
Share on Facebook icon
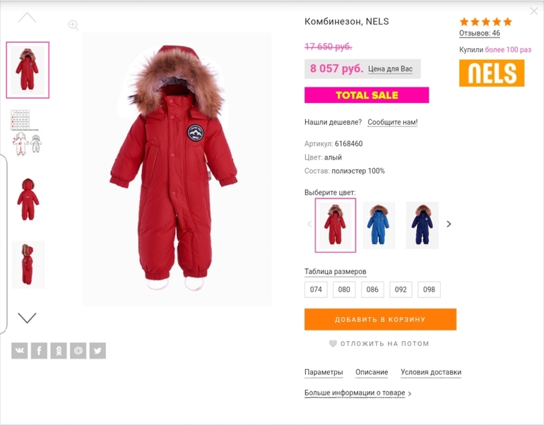pyautogui.click(x=39, y=350)
